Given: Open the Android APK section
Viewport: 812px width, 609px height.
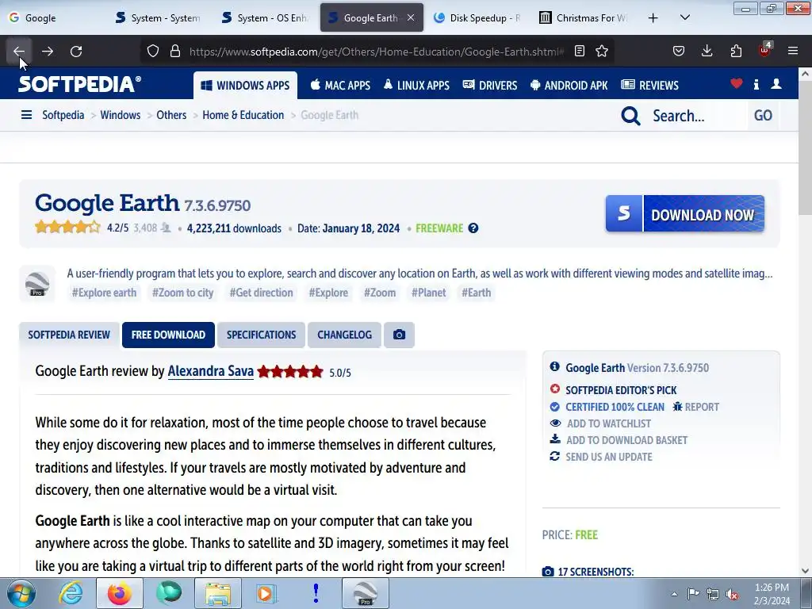Looking at the screenshot, I should point(569,86).
